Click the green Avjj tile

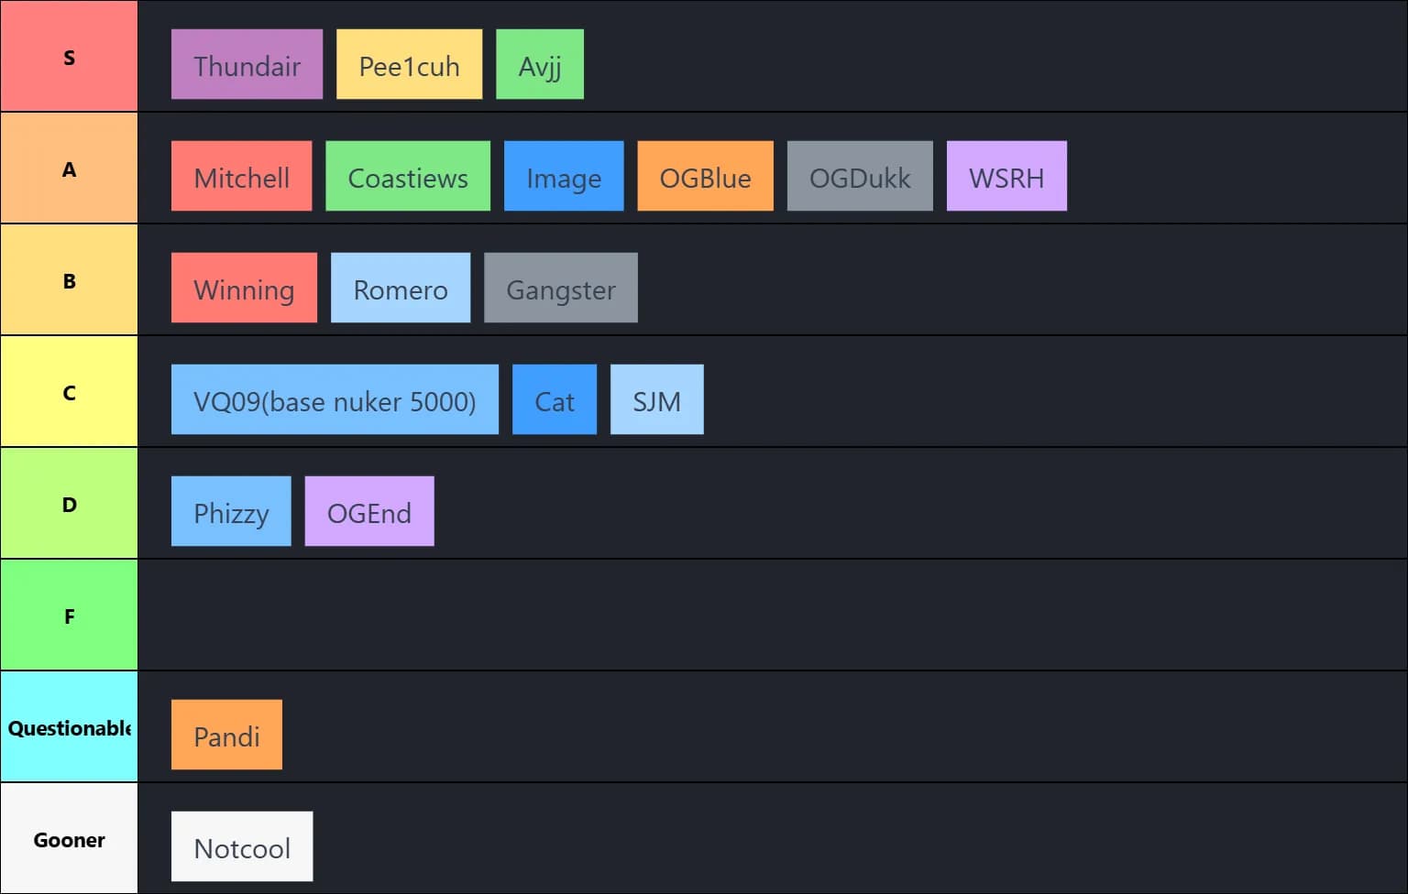click(x=539, y=64)
